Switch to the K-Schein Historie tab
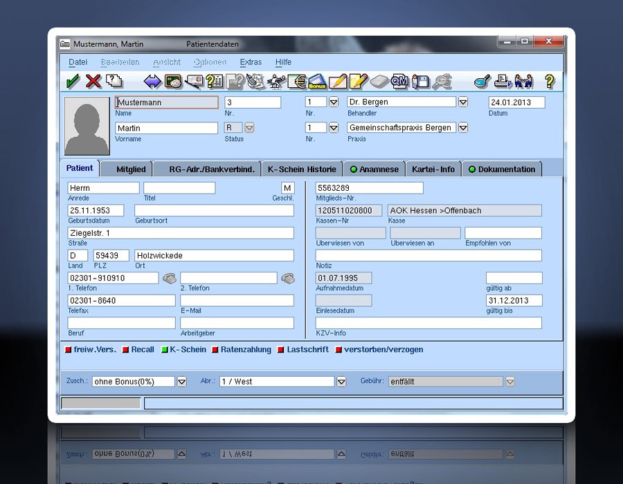 coord(302,169)
